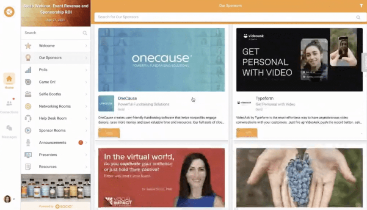Screen dimensions: 367x210
Task: Open Selfie Booths menu item
Action: click(56, 94)
